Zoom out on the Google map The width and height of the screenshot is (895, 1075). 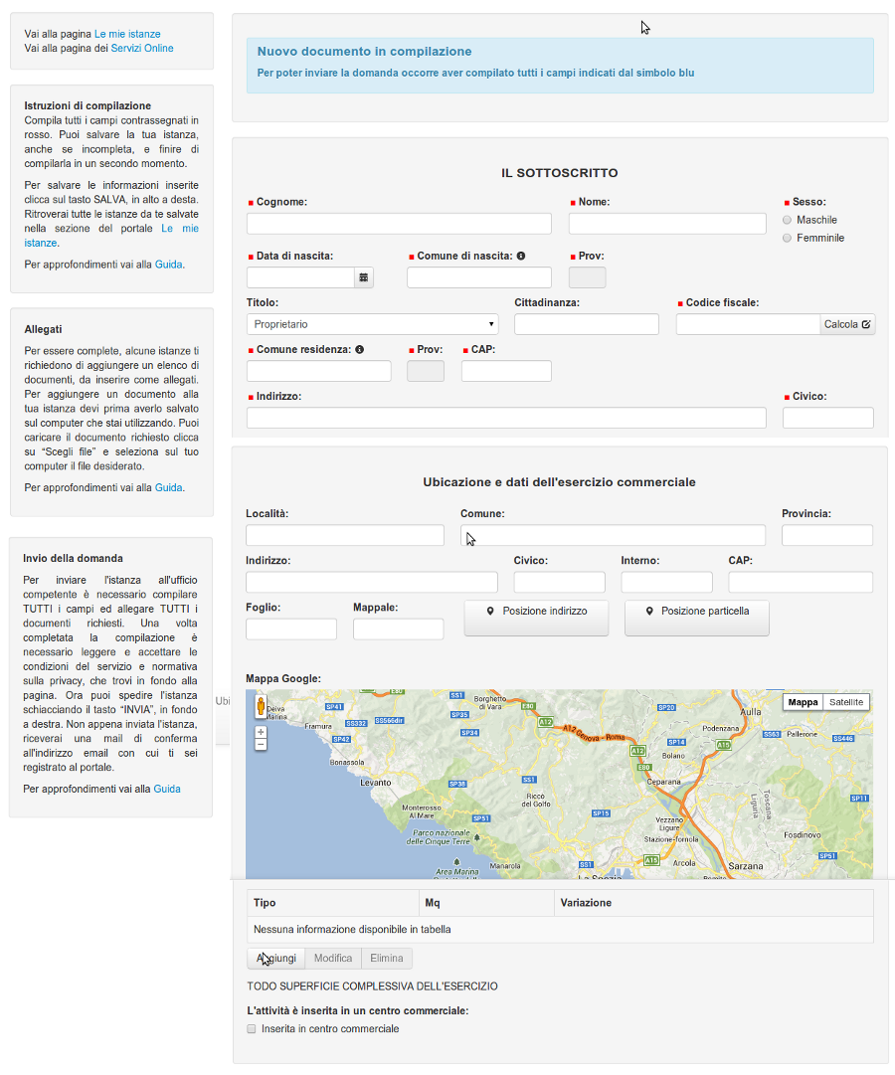261,745
